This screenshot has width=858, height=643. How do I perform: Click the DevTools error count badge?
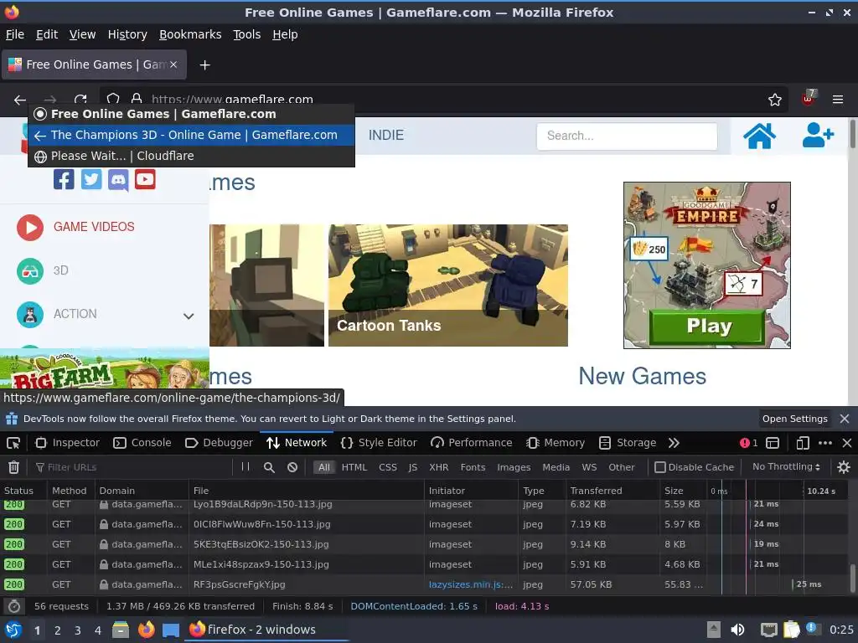click(748, 443)
